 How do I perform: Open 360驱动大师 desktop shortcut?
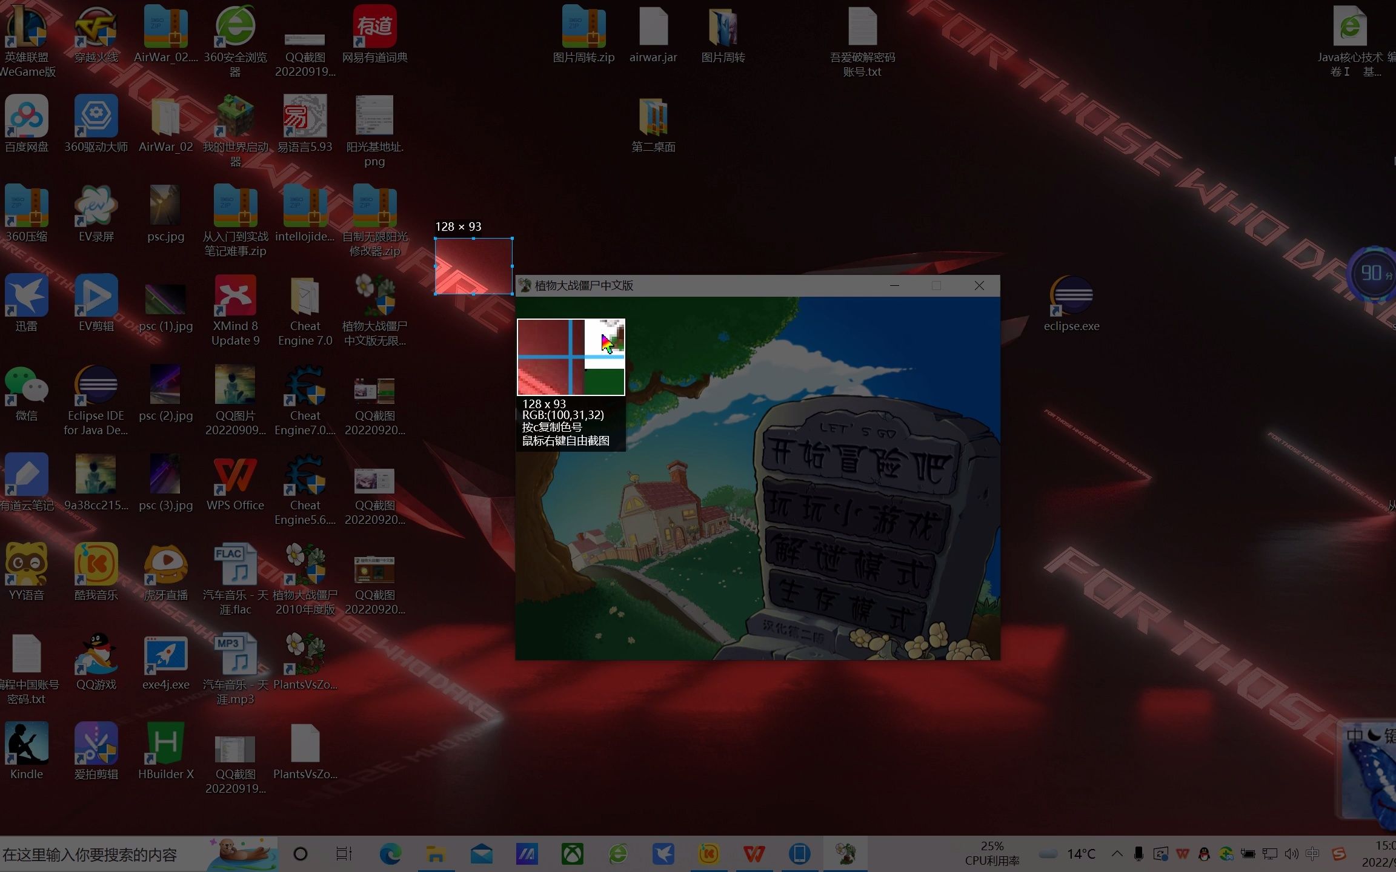[96, 125]
